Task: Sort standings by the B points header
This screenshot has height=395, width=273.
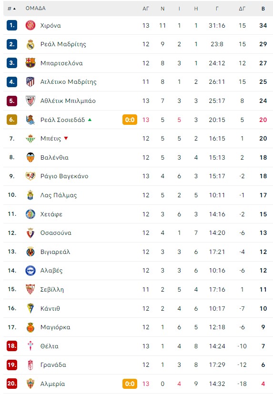Action: click(263, 9)
